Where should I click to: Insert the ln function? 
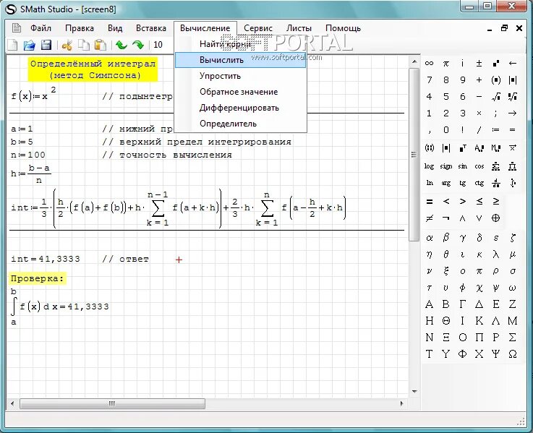(x=430, y=183)
